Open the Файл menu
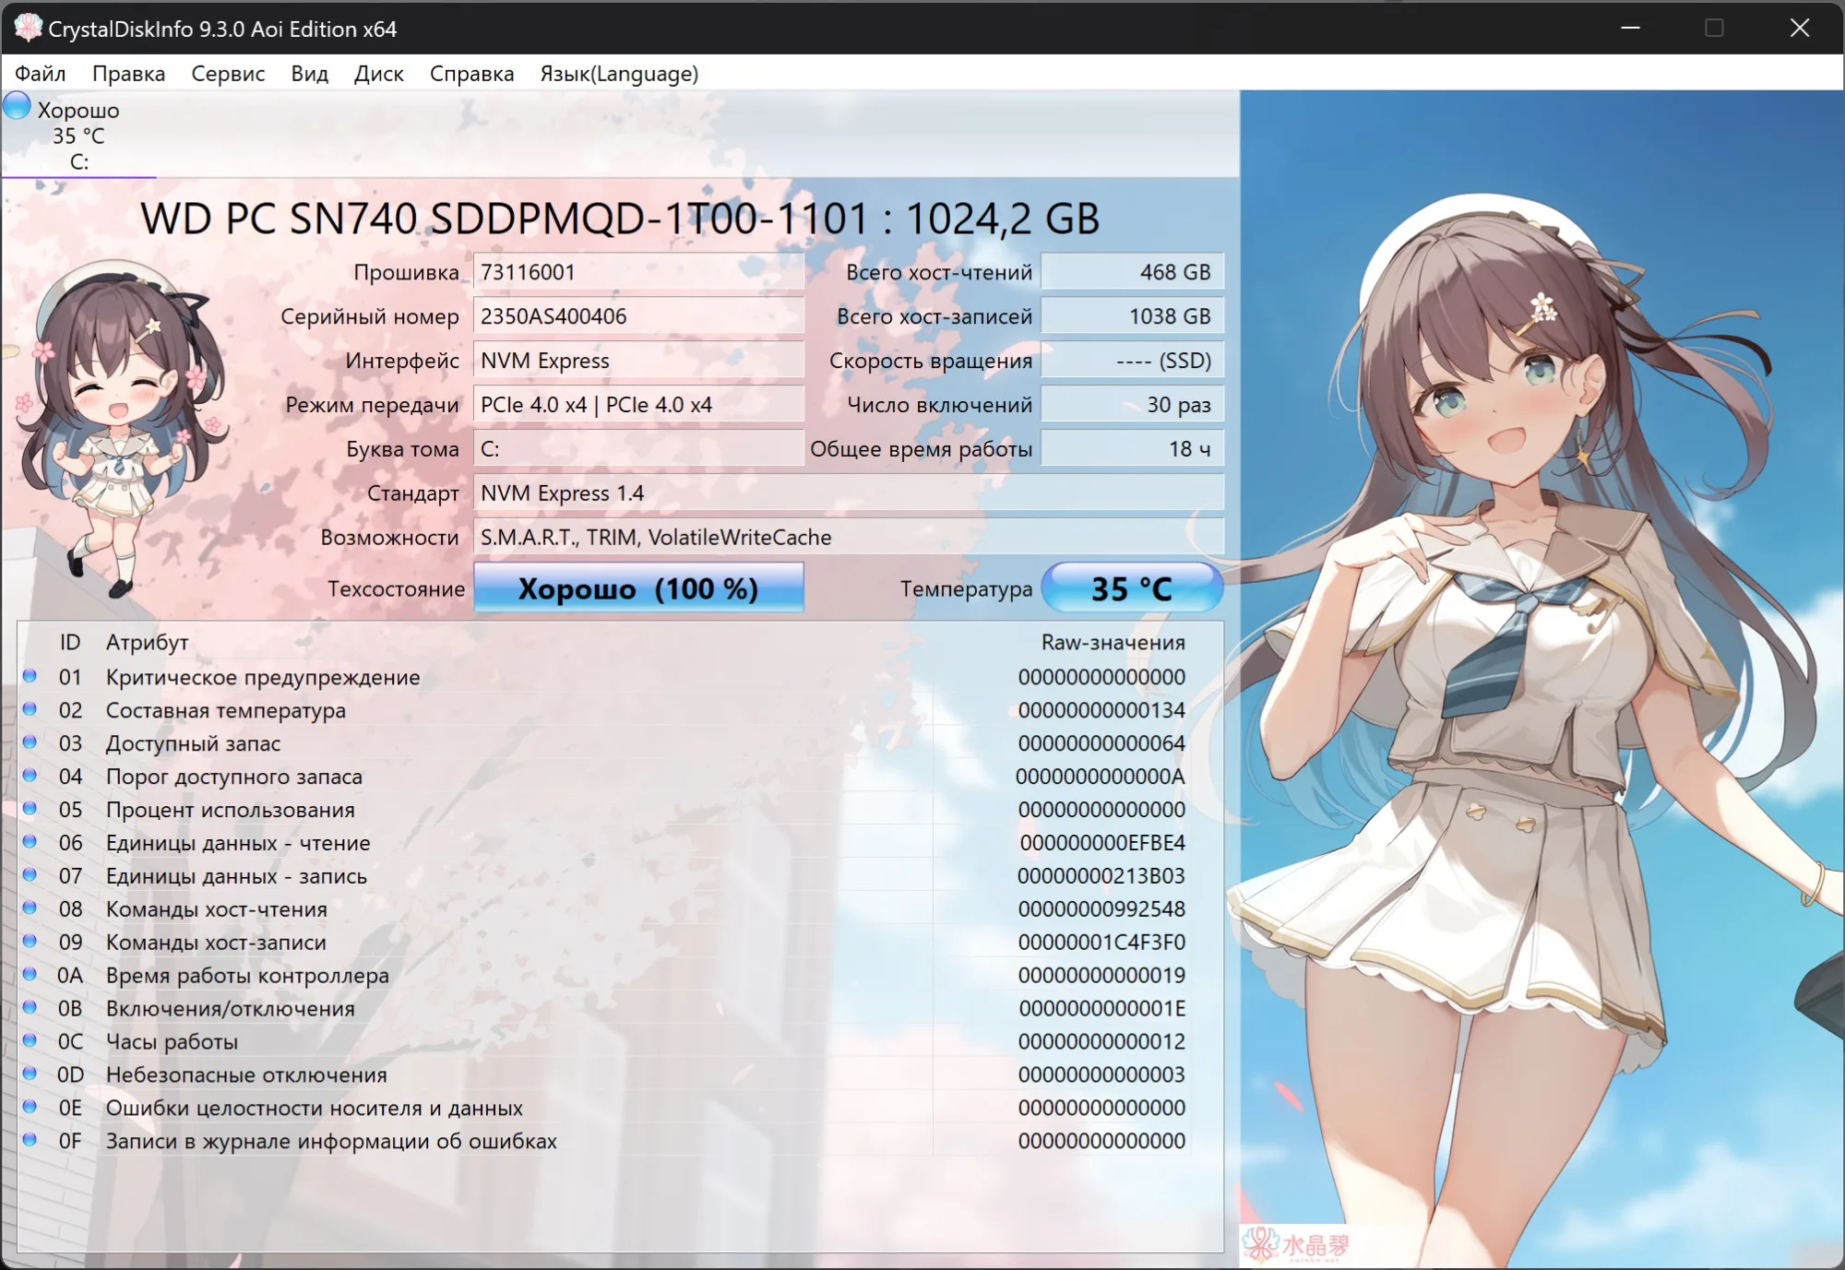 point(40,74)
